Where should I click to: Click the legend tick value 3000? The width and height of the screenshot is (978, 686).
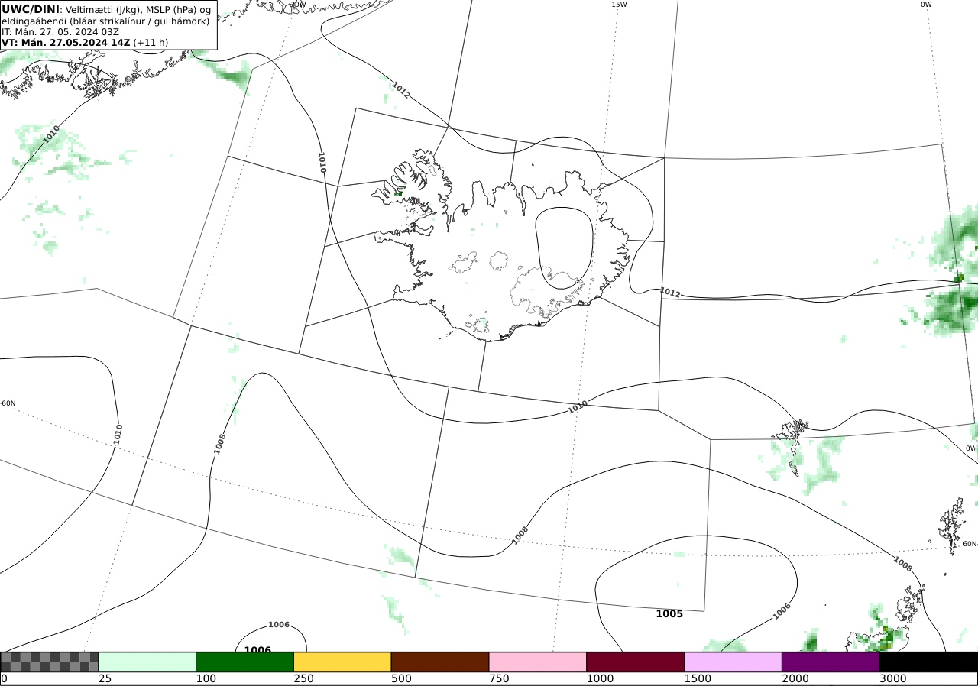coord(892,678)
